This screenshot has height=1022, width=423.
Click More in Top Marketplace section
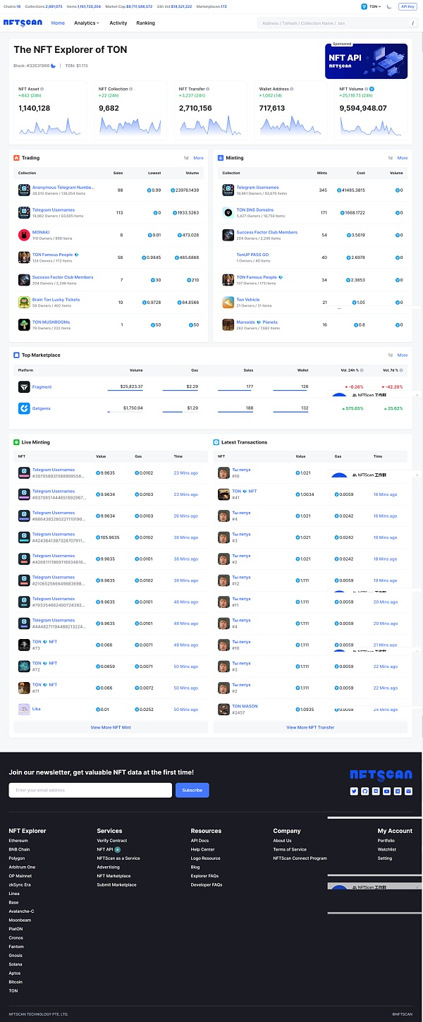click(x=403, y=355)
